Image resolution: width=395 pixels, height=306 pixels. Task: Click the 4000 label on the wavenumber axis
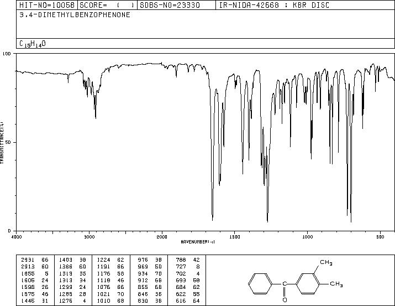17,237
